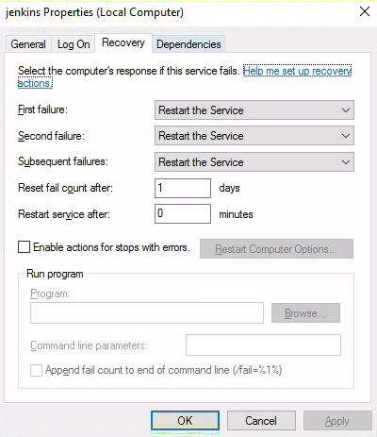Confirm the dialog with OK
This screenshot has height=437, width=377.
click(185, 421)
